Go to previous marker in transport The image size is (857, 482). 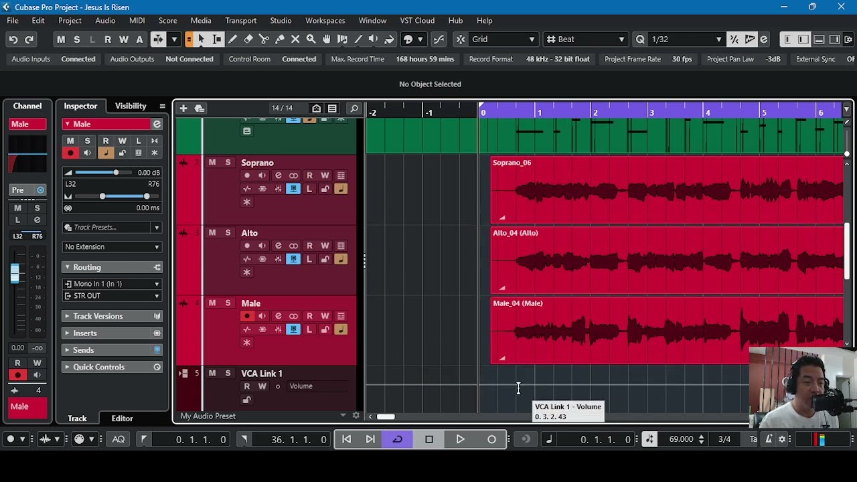pyautogui.click(x=347, y=439)
